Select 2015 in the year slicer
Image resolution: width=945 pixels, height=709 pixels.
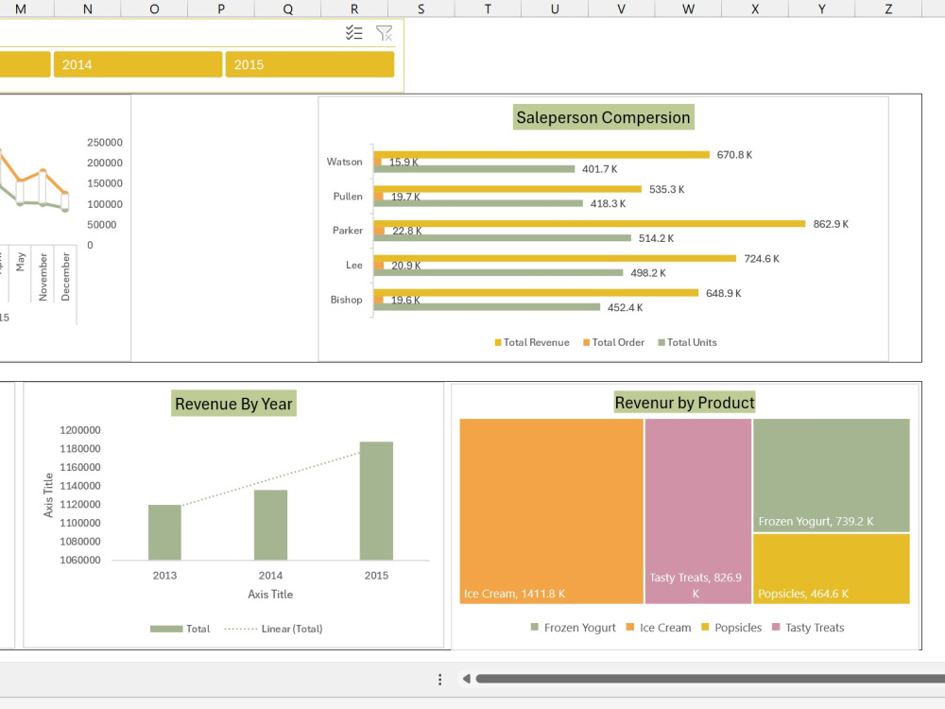coord(309,63)
